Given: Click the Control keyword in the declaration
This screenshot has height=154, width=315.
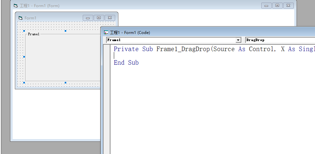Looking at the screenshot, I should (261, 49).
